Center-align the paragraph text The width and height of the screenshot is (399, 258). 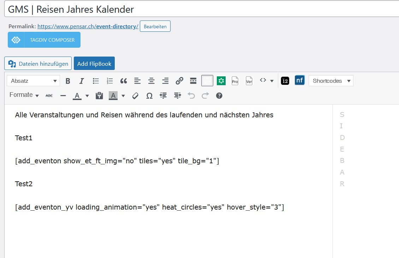tap(151, 81)
